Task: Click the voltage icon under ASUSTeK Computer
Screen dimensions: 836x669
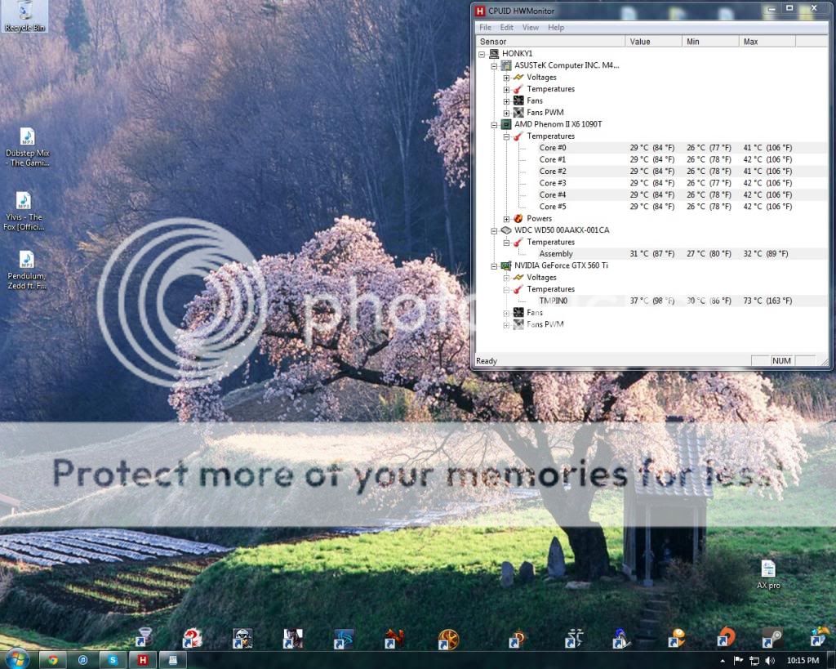Action: [518, 78]
